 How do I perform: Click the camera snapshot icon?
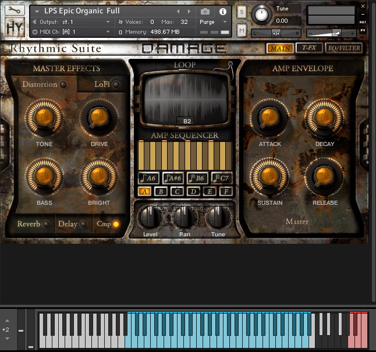click(x=205, y=11)
